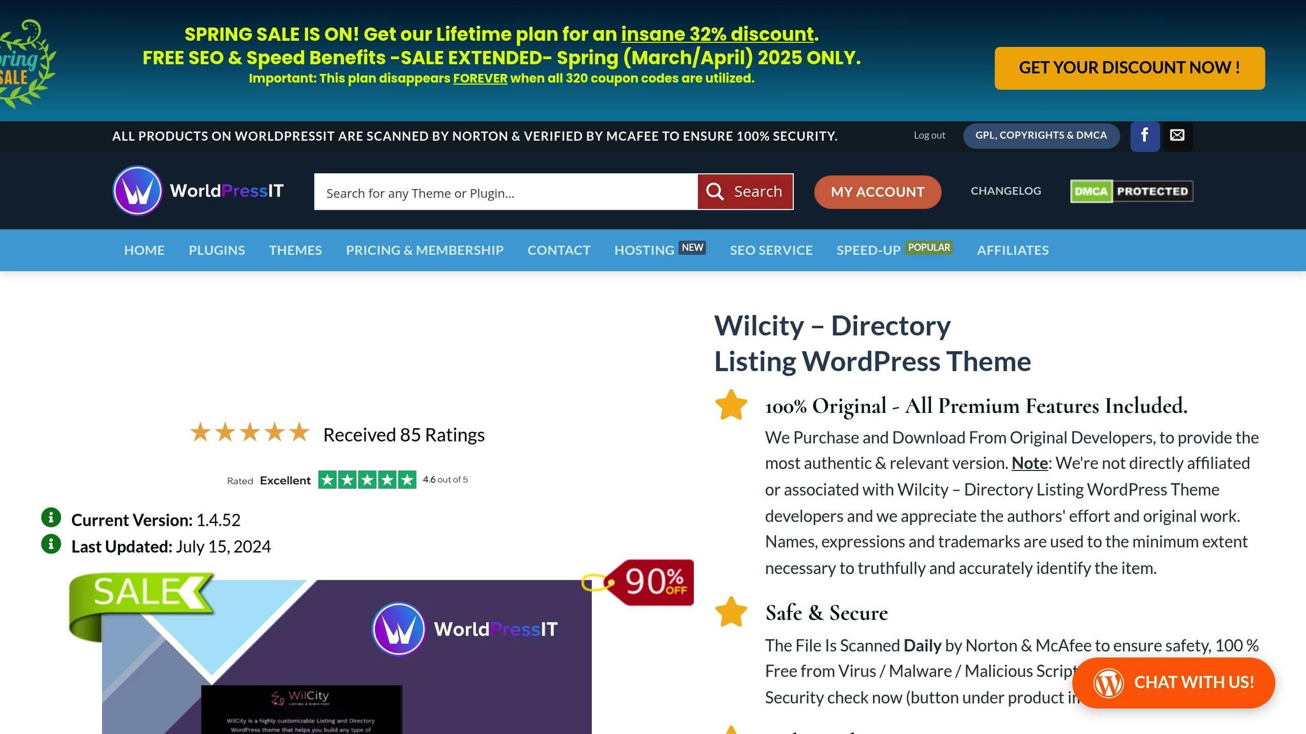Click the Wilcity Directory Listing title
This screenshot has width=1306, height=734.
(872, 343)
